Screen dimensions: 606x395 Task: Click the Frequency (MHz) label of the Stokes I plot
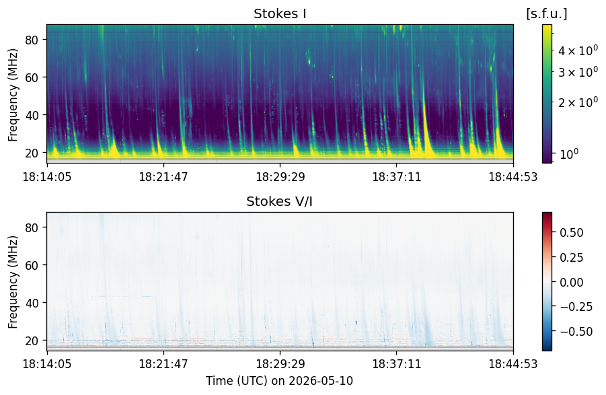point(13,95)
